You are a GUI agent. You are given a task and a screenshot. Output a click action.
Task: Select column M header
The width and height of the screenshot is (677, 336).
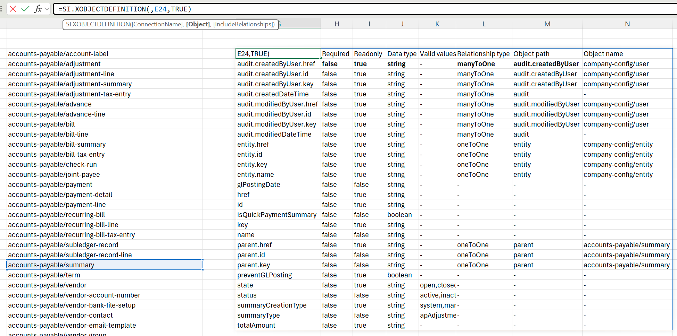pyautogui.click(x=547, y=24)
